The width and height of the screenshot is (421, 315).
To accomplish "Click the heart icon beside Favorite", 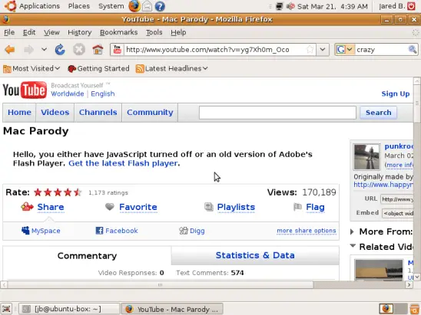I will pos(110,206).
